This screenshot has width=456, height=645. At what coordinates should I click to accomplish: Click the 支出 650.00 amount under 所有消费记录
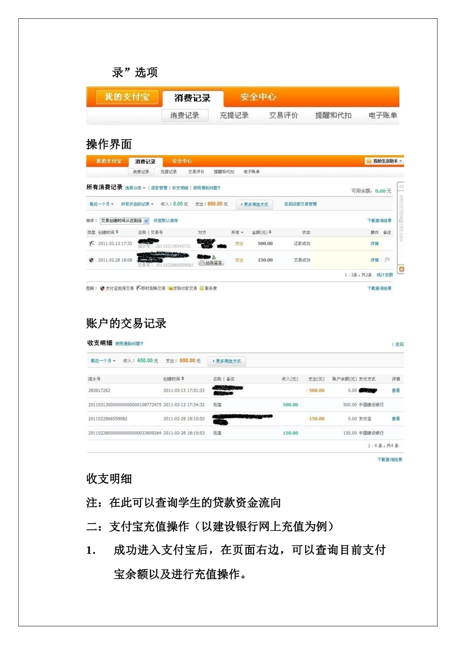point(215,204)
